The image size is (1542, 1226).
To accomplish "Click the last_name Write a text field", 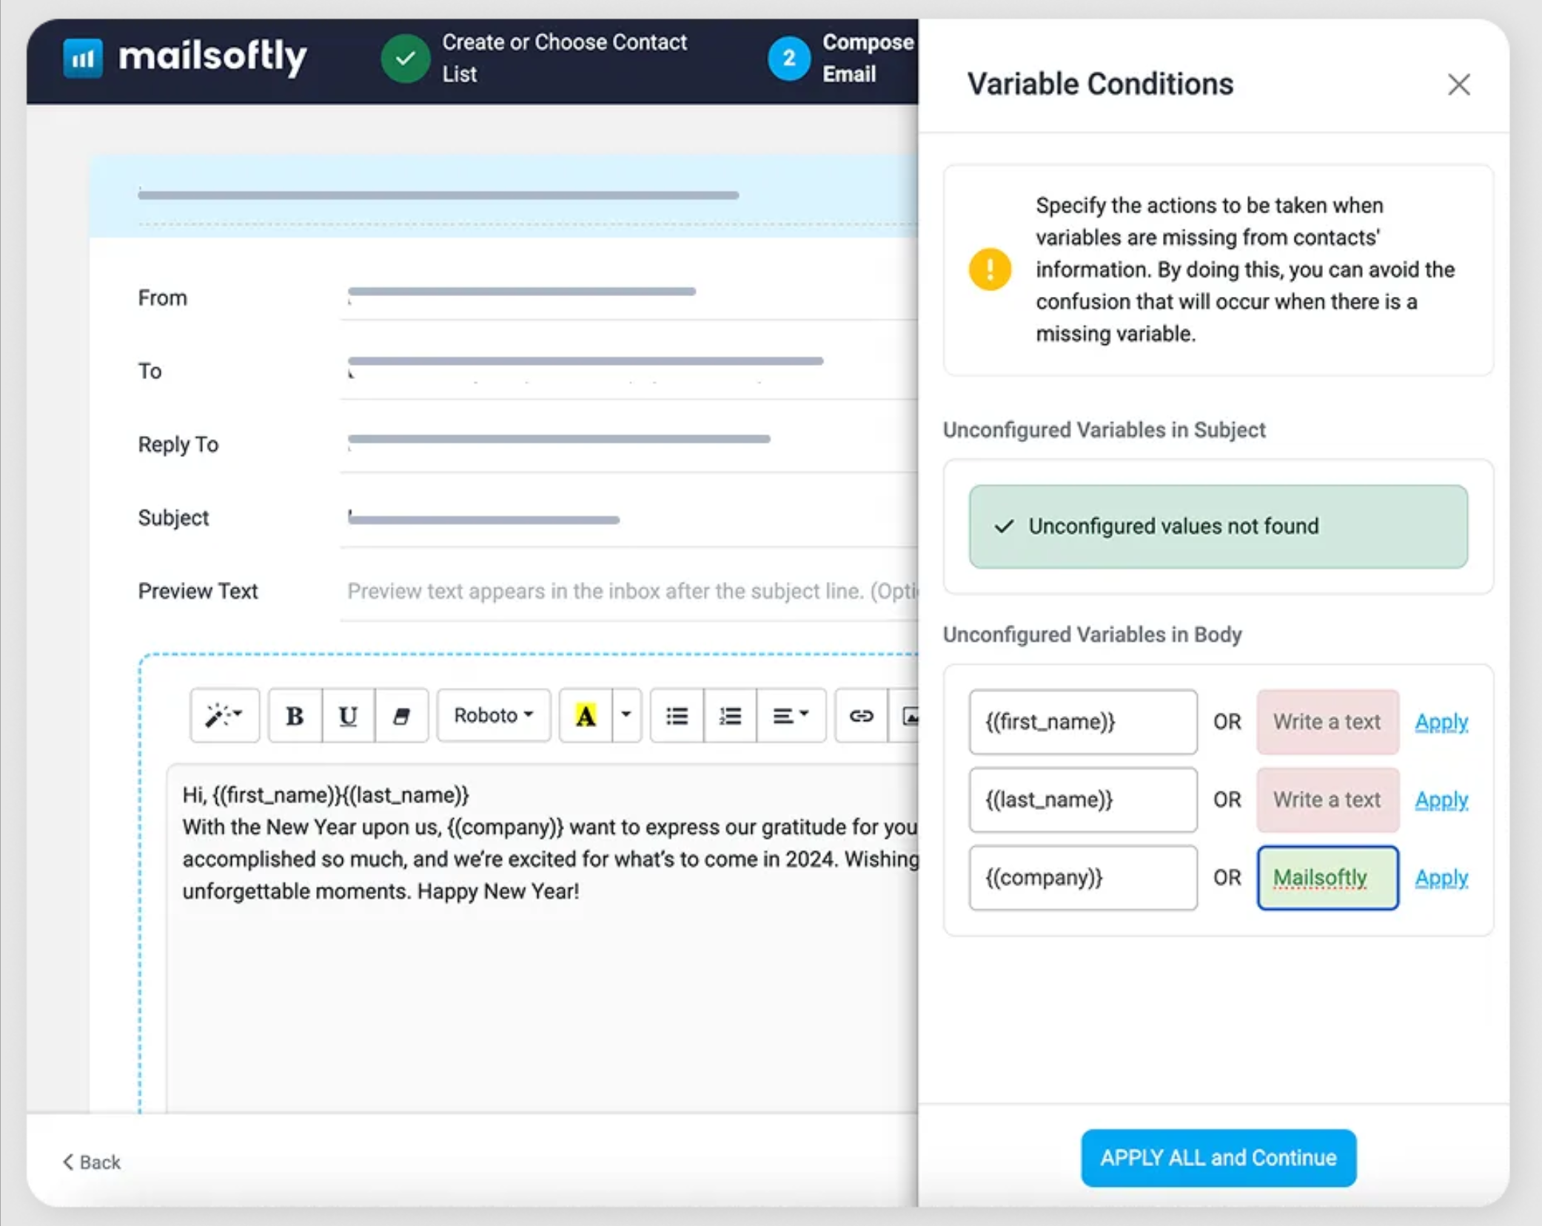I will [1327, 800].
